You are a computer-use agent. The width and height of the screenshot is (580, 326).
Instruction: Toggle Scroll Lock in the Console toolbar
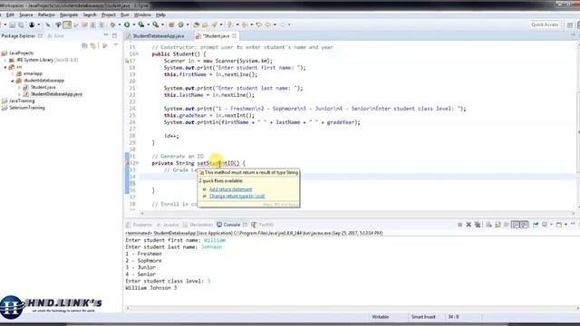[x=498, y=225]
